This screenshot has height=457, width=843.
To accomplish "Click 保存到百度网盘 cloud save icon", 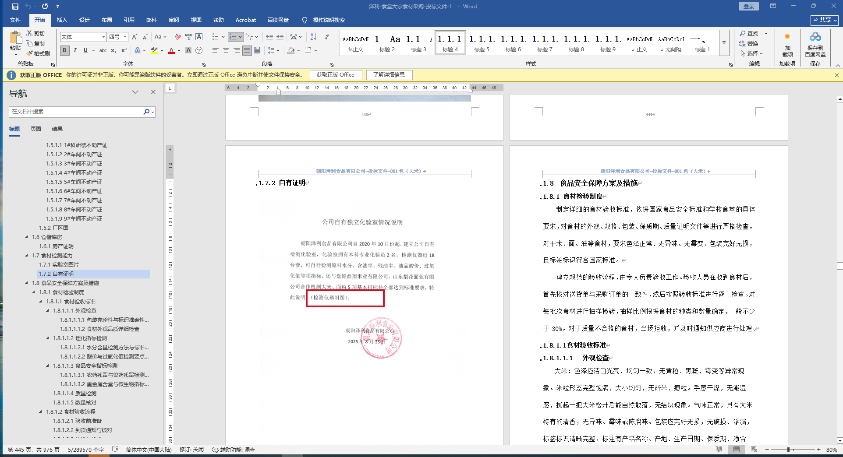I will (815, 44).
